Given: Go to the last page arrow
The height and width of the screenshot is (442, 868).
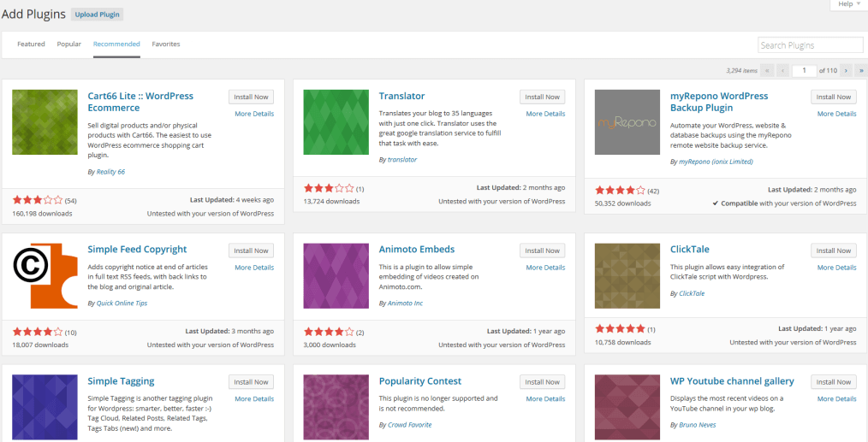Looking at the screenshot, I should point(861,70).
